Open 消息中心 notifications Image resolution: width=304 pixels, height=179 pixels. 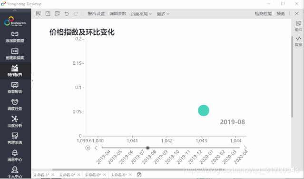tap(15, 156)
